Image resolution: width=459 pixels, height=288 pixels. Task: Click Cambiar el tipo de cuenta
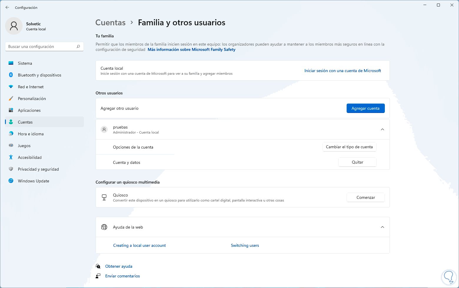(x=349, y=147)
